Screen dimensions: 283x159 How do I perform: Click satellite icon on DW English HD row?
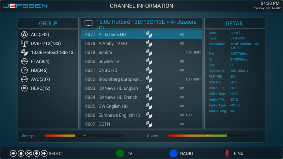[x=149, y=106]
